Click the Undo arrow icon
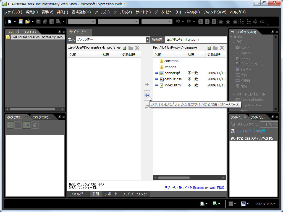 click(x=178, y=22)
